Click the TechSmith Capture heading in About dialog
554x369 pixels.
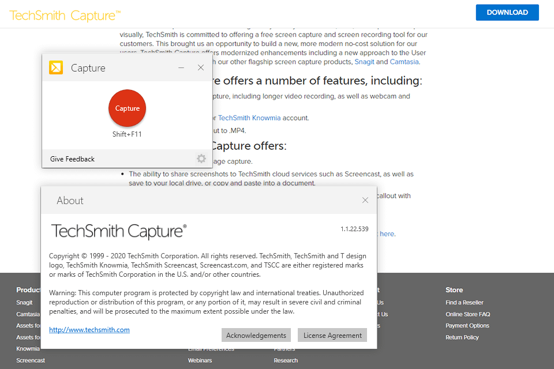pyautogui.click(x=119, y=231)
